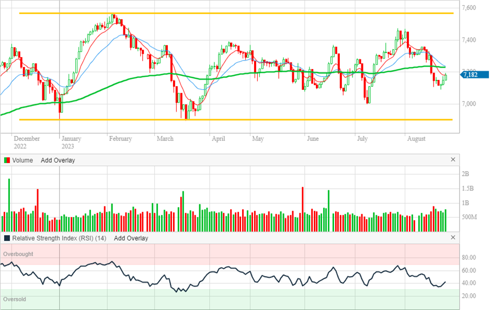Close the Volume panel
This screenshot has width=491, height=310.
coord(453,160)
